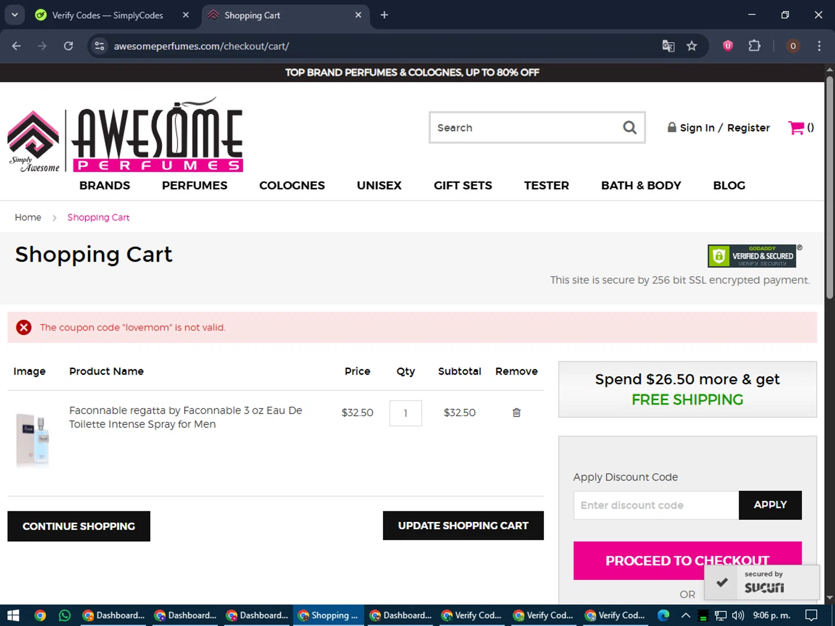Click the search magnifier icon
The width and height of the screenshot is (835, 626).
[630, 127]
